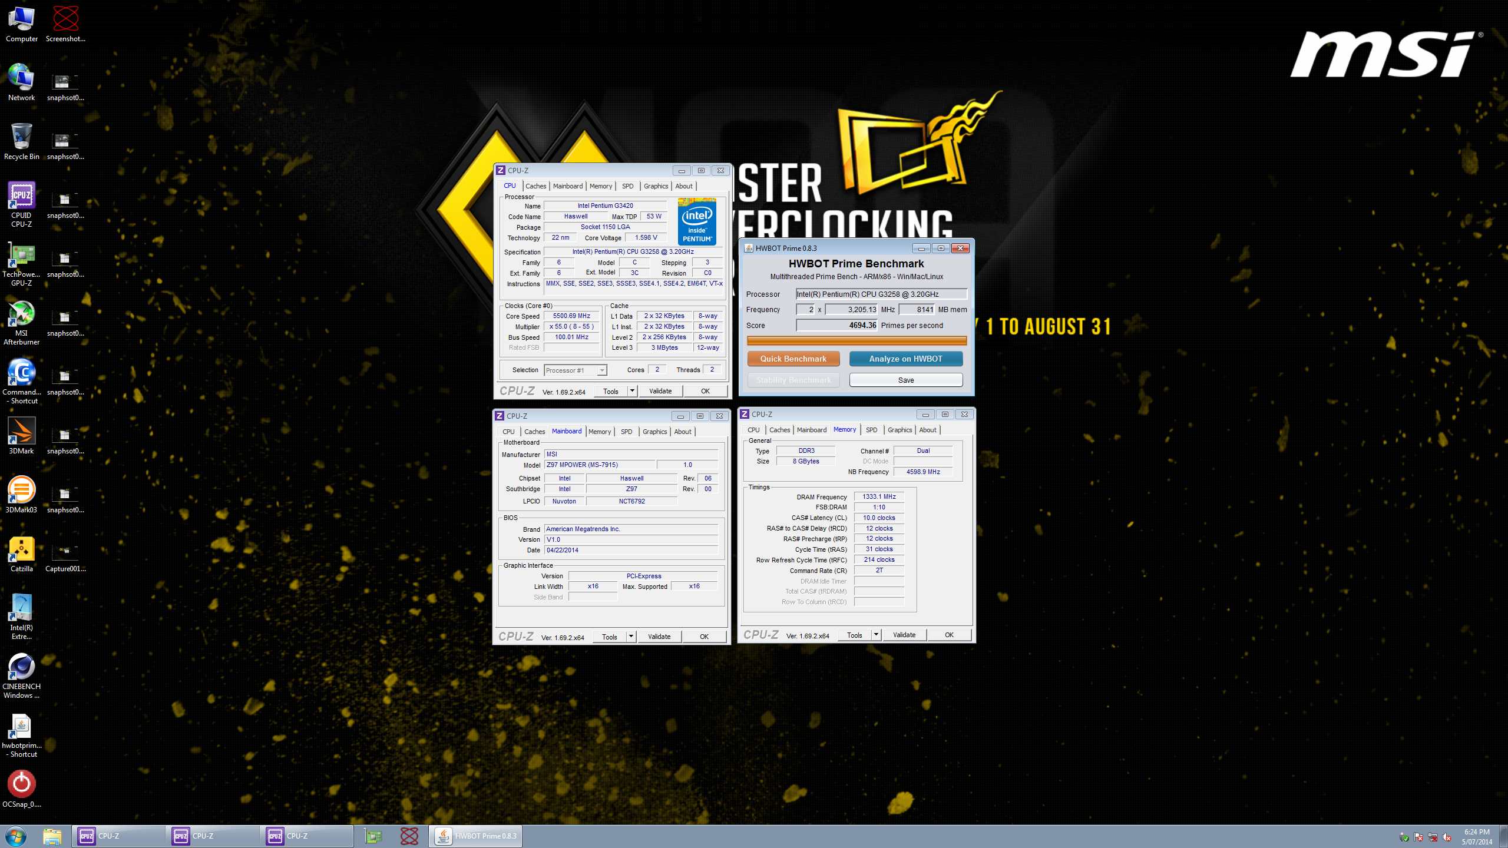Open the Network desktop icon
Image resolution: width=1508 pixels, height=848 pixels.
[22, 82]
